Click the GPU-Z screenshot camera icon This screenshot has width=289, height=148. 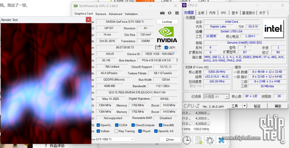click(162, 13)
